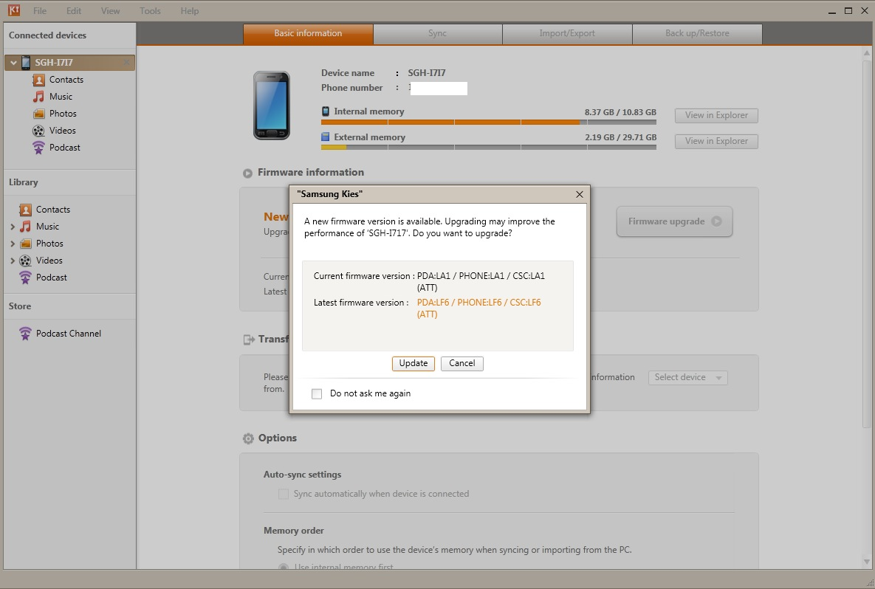
Task: Click the Firmware information section arrow icon
Action: coord(248,173)
